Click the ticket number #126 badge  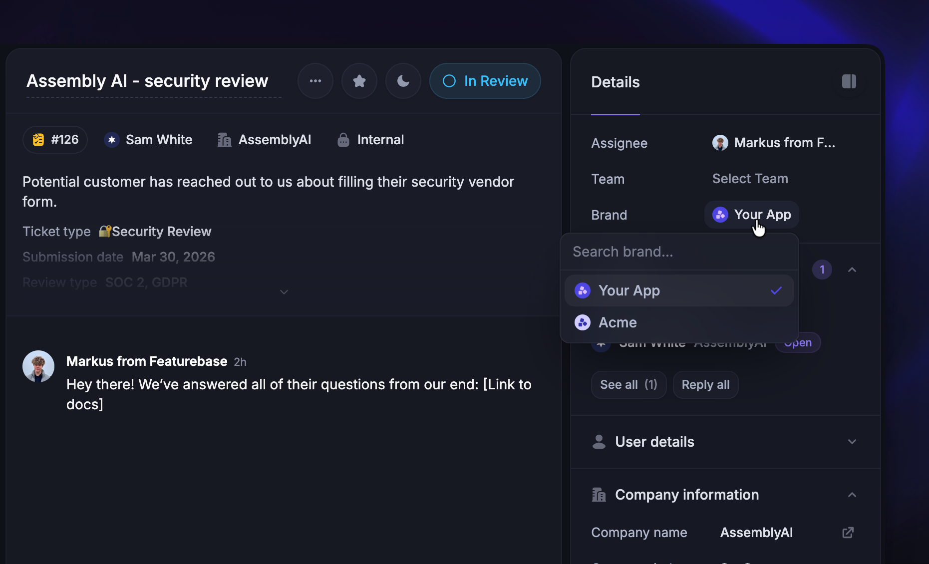point(55,140)
